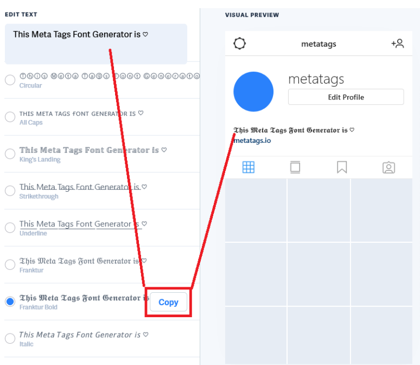Image resolution: width=420 pixels, height=365 pixels.
Task: Click the circled-letters Circular sample text
Action: (x=110, y=76)
